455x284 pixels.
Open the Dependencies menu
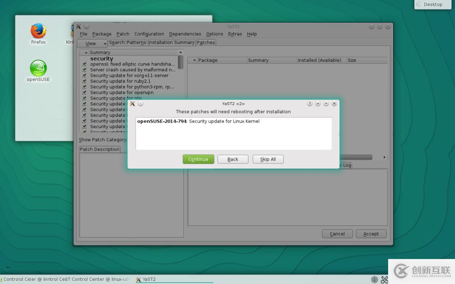tap(185, 34)
